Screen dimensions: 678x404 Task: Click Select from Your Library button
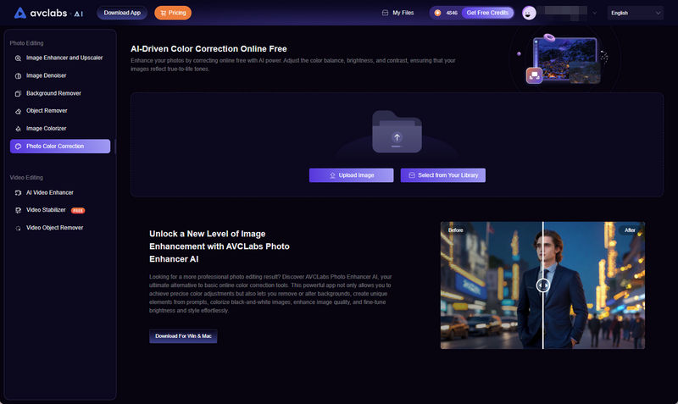point(442,175)
